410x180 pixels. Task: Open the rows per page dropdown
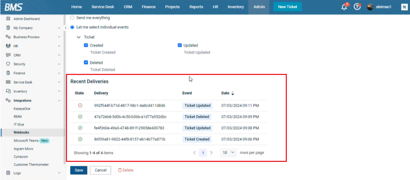tap(229, 153)
